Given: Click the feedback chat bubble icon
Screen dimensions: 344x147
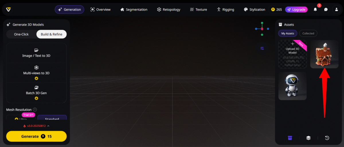Looking at the screenshot, I should pos(326,9).
